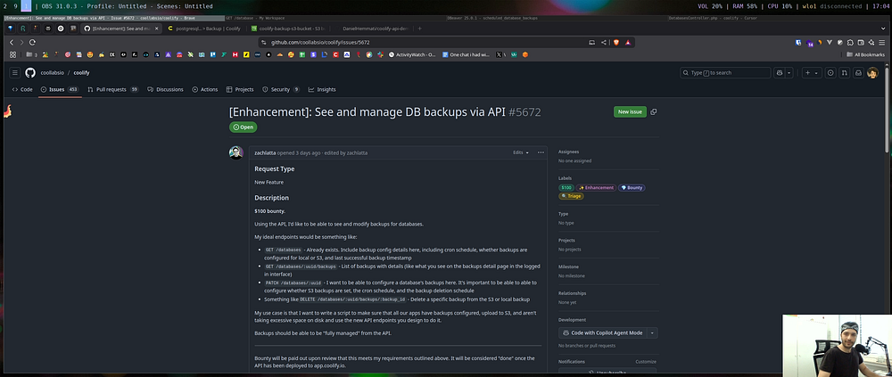Click the GitHub Octocat logo
Viewport: 892px width, 377px height.
click(30, 73)
